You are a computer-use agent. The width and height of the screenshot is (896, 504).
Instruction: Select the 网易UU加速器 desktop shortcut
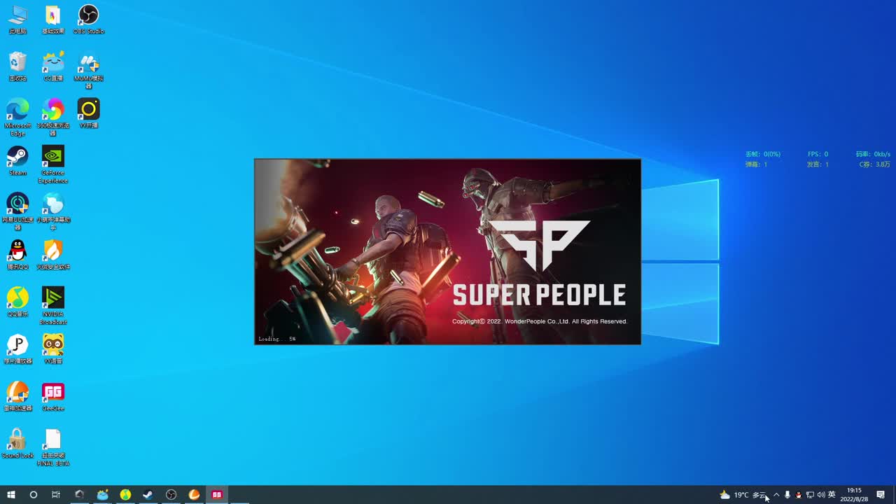click(x=17, y=211)
